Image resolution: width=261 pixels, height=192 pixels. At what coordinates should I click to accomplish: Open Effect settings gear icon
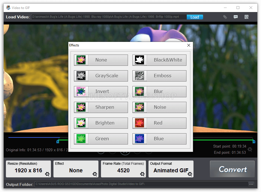click(x=95, y=174)
